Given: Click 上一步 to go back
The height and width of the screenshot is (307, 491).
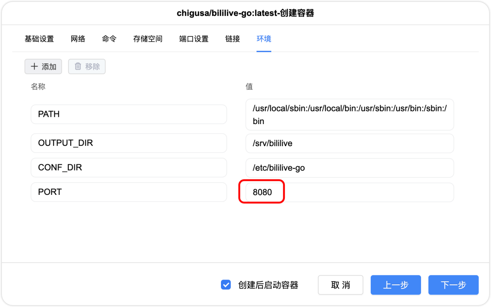Looking at the screenshot, I should 395,285.
